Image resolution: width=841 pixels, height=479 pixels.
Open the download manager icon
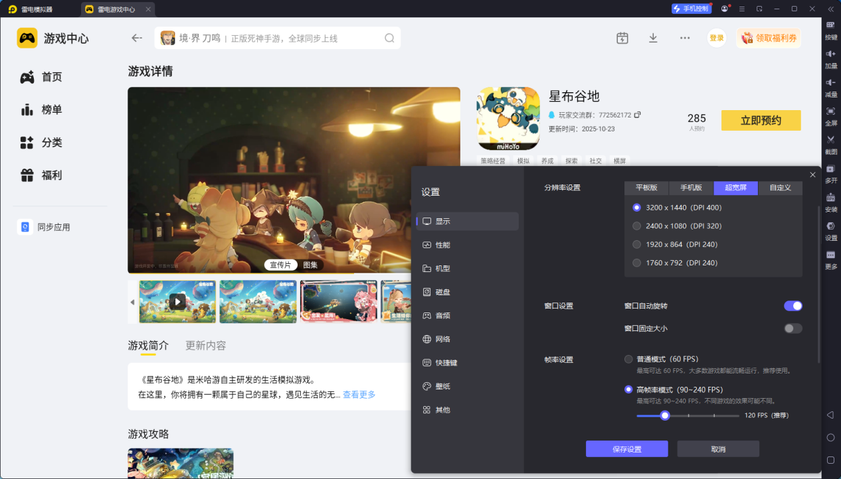tap(653, 38)
